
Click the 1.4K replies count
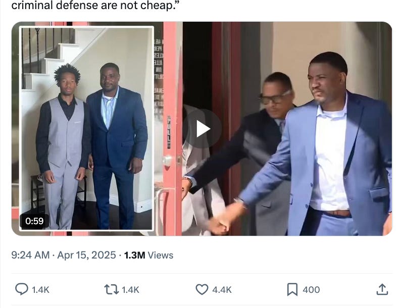(x=40, y=290)
